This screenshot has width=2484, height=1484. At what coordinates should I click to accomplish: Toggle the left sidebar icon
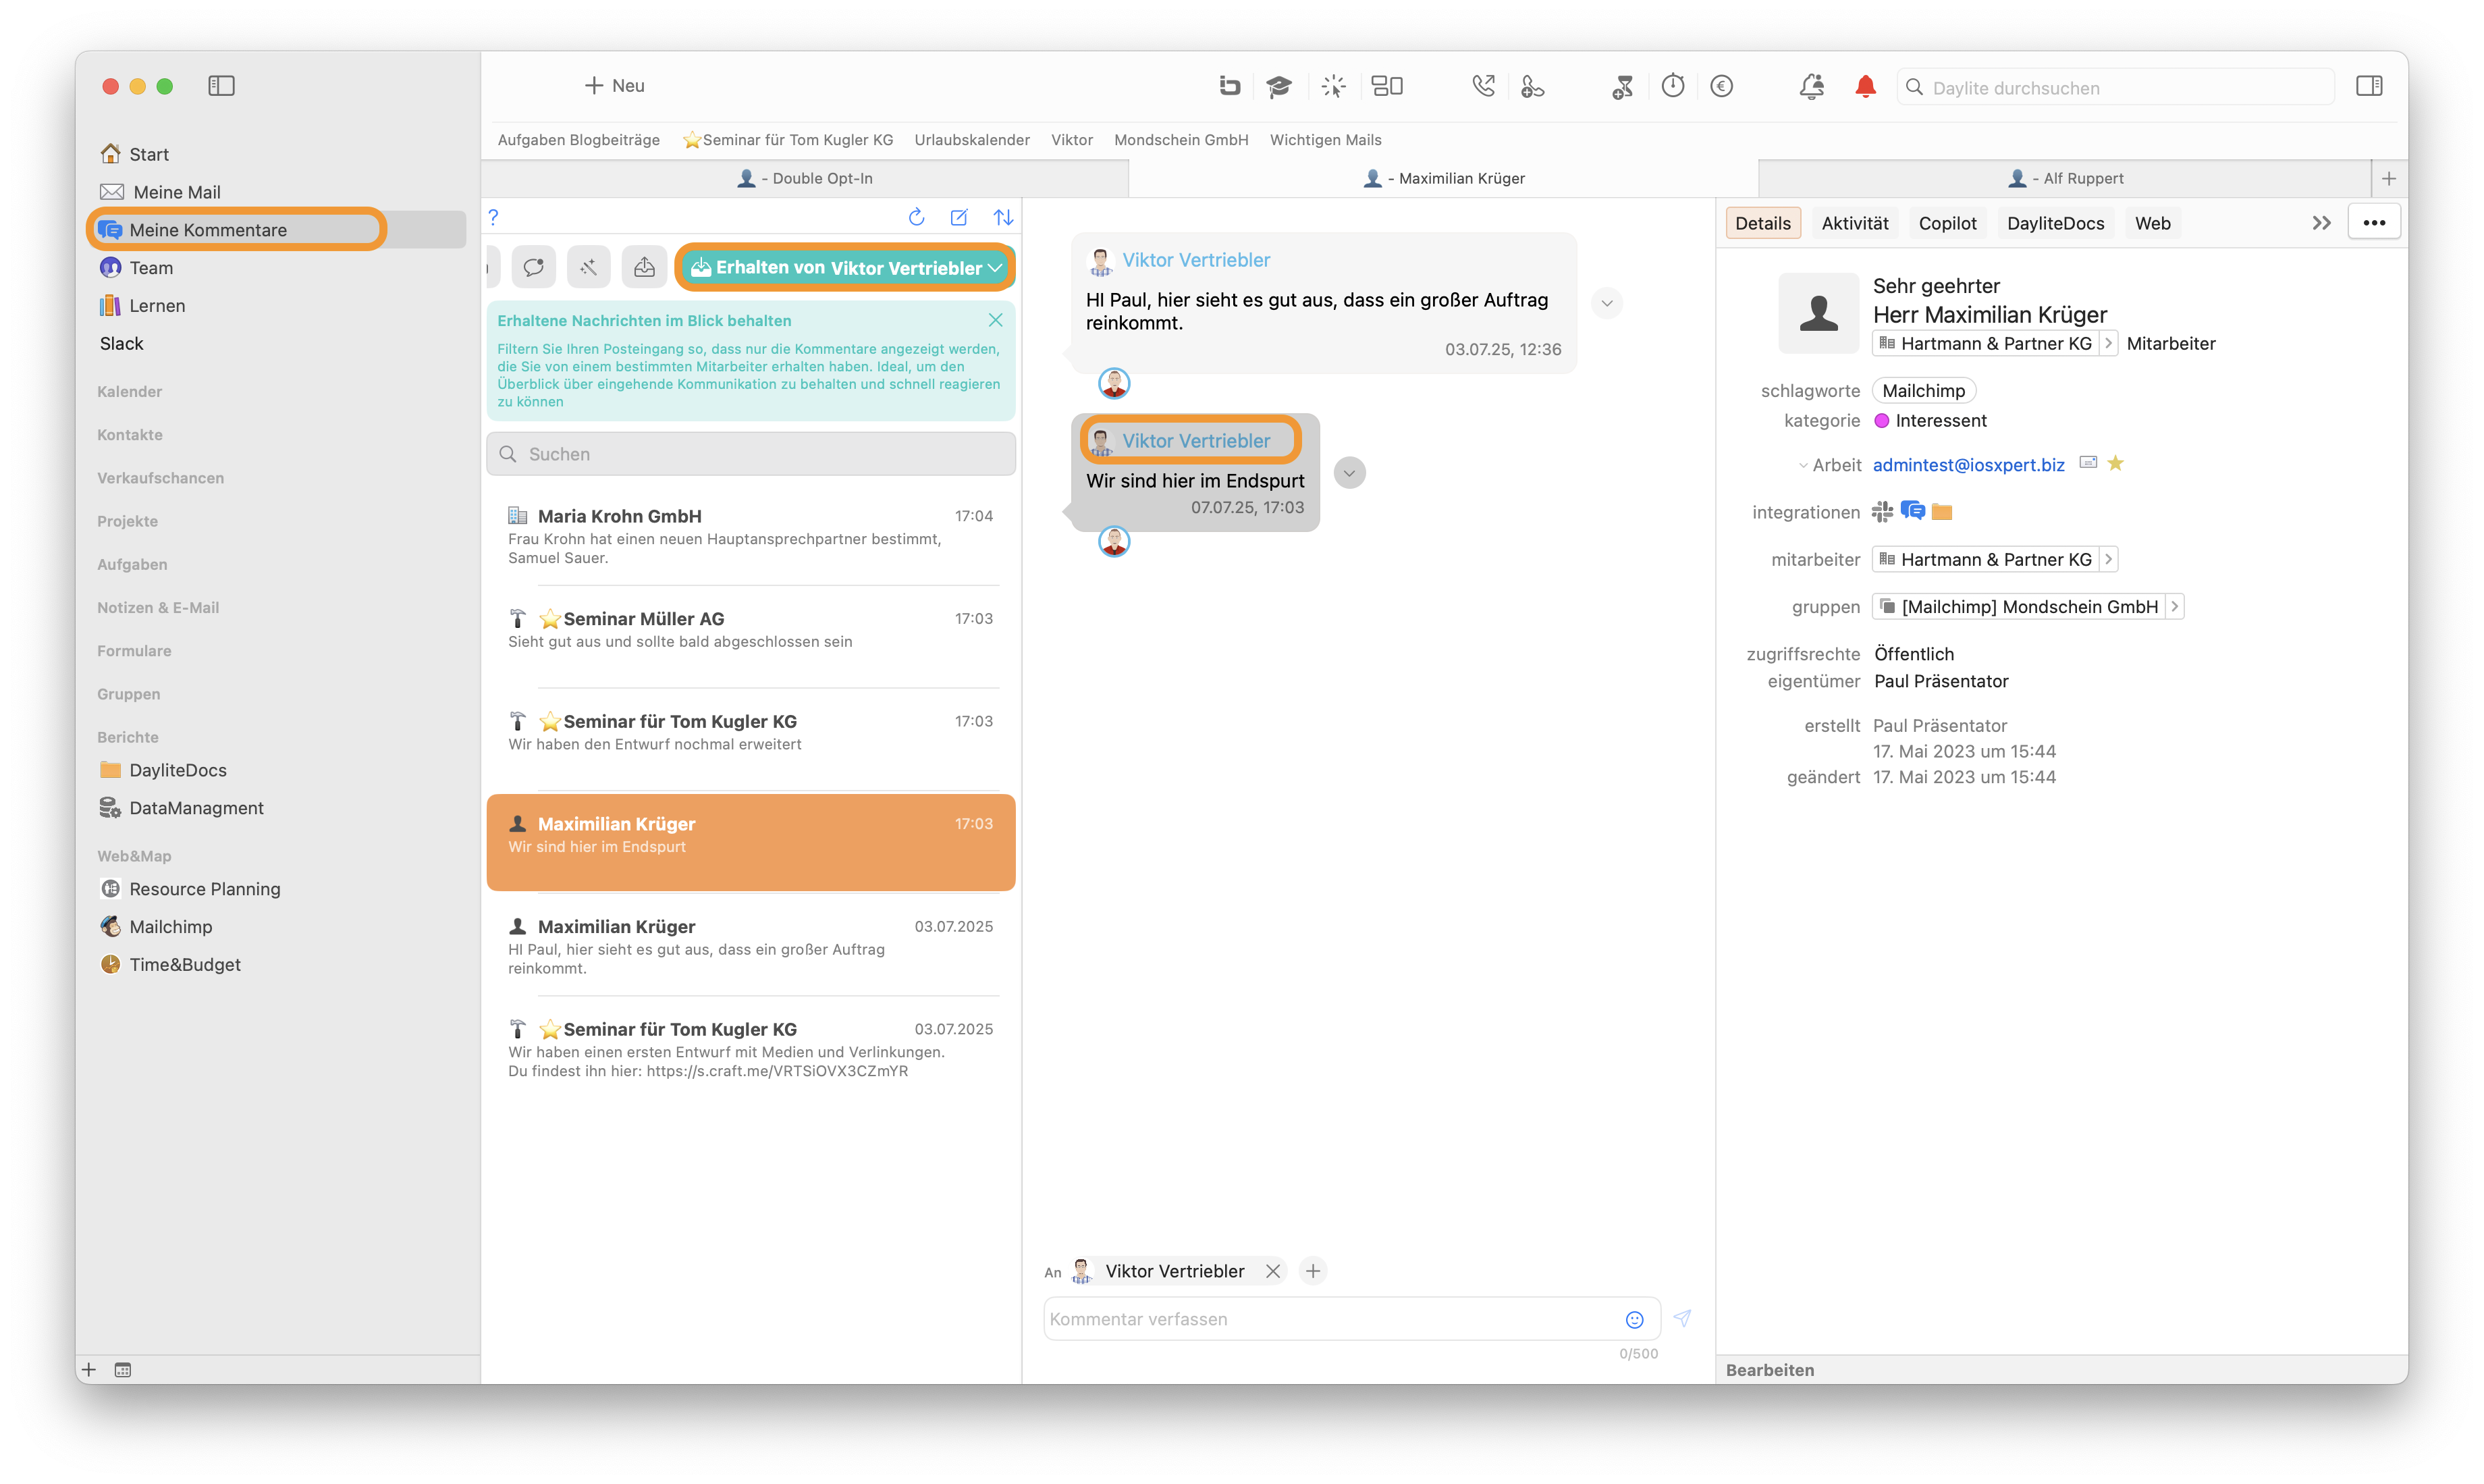point(221,86)
